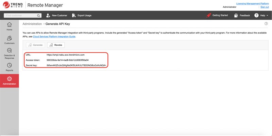This screenshot has width=272, height=136.
Task: Select the Administration gear icon
Action: (9, 79)
